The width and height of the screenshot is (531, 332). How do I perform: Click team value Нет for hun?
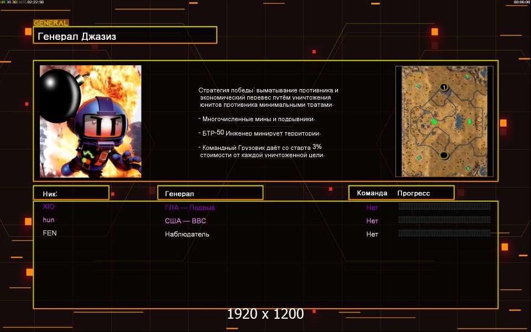pyautogui.click(x=372, y=221)
